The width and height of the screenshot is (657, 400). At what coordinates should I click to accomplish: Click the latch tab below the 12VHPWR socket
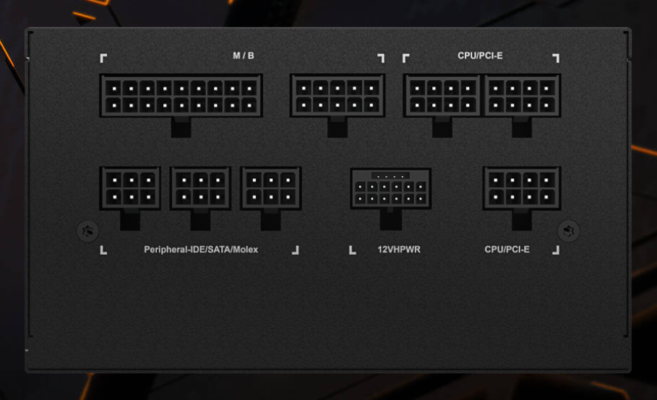(x=390, y=219)
